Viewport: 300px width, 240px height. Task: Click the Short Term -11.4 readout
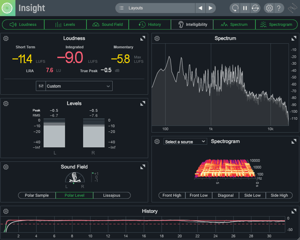pyautogui.click(x=22, y=59)
